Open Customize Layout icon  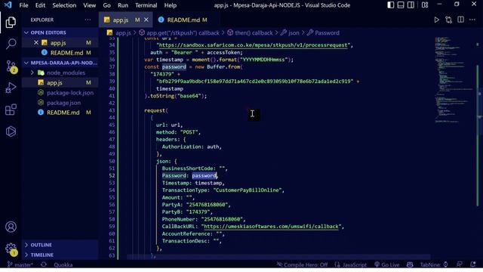point(425,5)
